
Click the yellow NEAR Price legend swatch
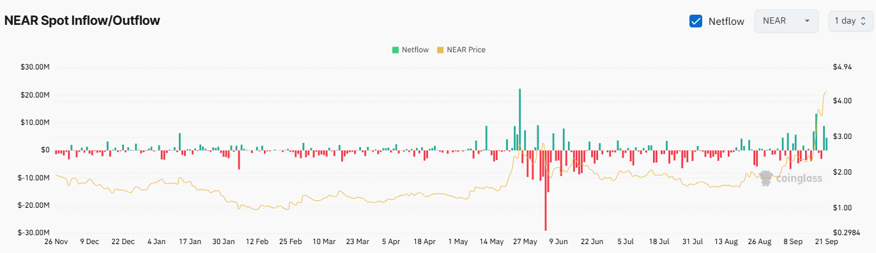440,50
